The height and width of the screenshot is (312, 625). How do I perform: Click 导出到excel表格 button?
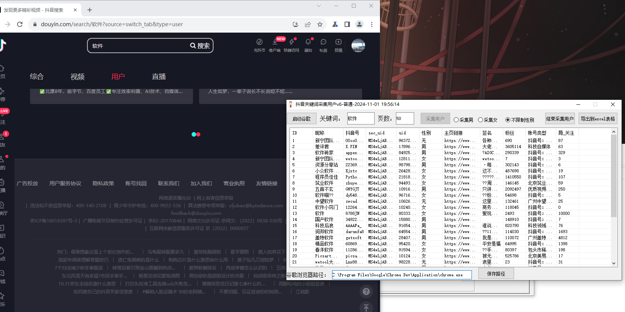[598, 118]
